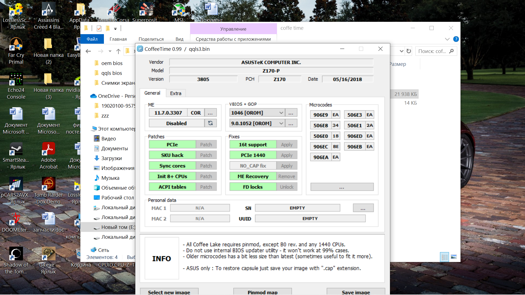Toggle the ME Disabled state button
525x295 pixels.
(x=176, y=123)
